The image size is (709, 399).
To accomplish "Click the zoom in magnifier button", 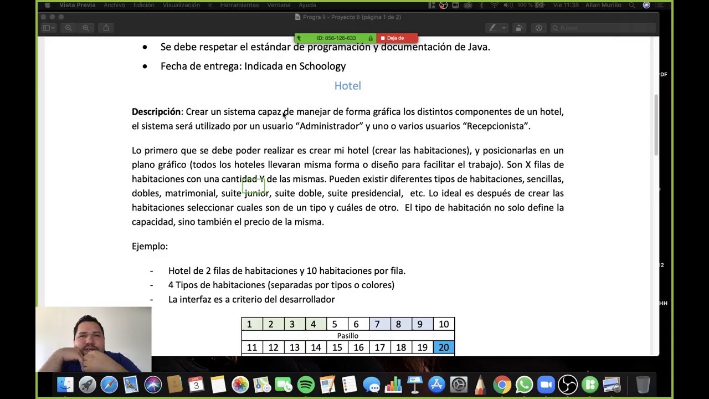I will click(x=86, y=28).
